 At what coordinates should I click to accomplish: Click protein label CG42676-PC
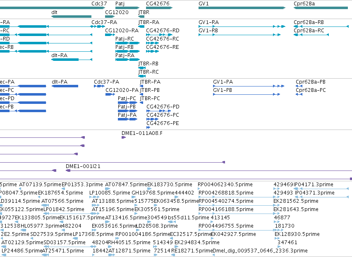(163, 115)
